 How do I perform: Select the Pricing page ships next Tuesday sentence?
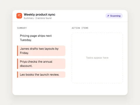tap(36, 38)
